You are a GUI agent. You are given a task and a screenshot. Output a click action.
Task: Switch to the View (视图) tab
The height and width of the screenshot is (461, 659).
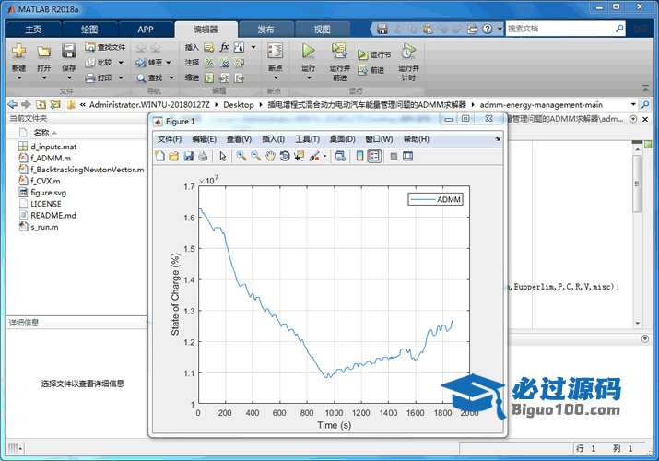click(x=322, y=30)
